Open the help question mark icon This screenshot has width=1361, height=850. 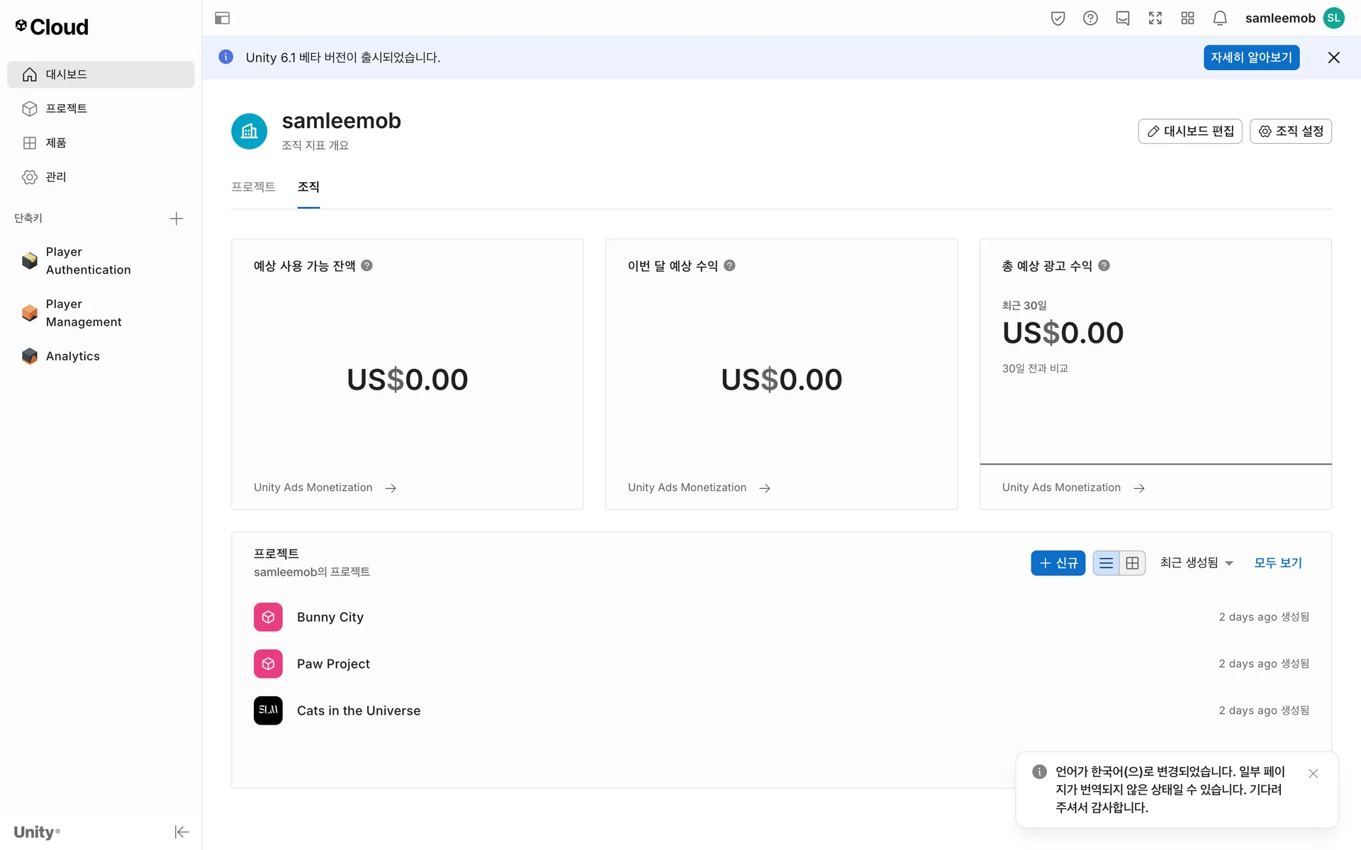[x=1090, y=18]
